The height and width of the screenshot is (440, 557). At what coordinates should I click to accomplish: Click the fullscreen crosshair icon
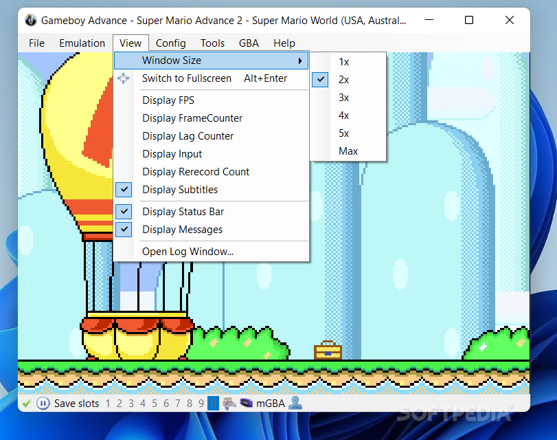click(123, 78)
